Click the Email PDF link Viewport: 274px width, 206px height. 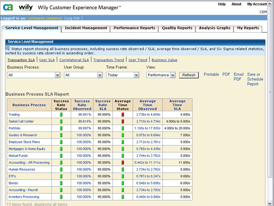click(x=238, y=77)
